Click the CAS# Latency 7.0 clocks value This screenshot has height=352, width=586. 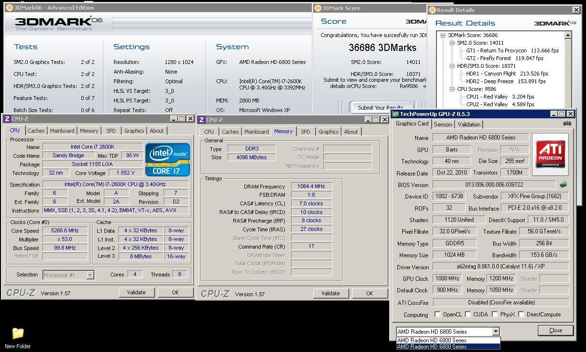tap(311, 203)
